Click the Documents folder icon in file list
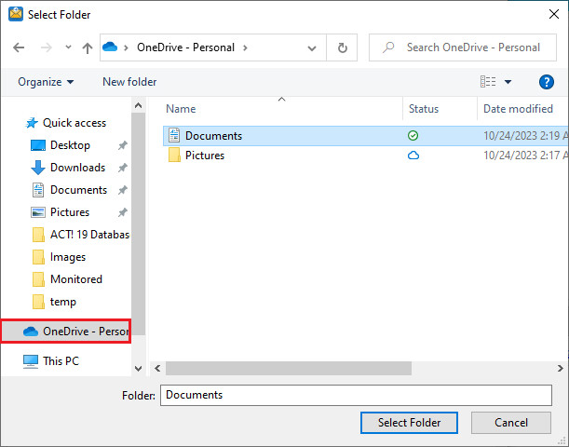569x447 pixels. click(173, 136)
